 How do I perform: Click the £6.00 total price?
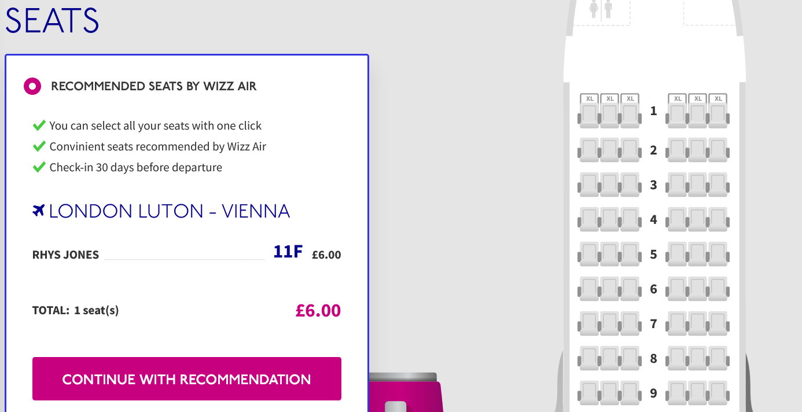(318, 310)
